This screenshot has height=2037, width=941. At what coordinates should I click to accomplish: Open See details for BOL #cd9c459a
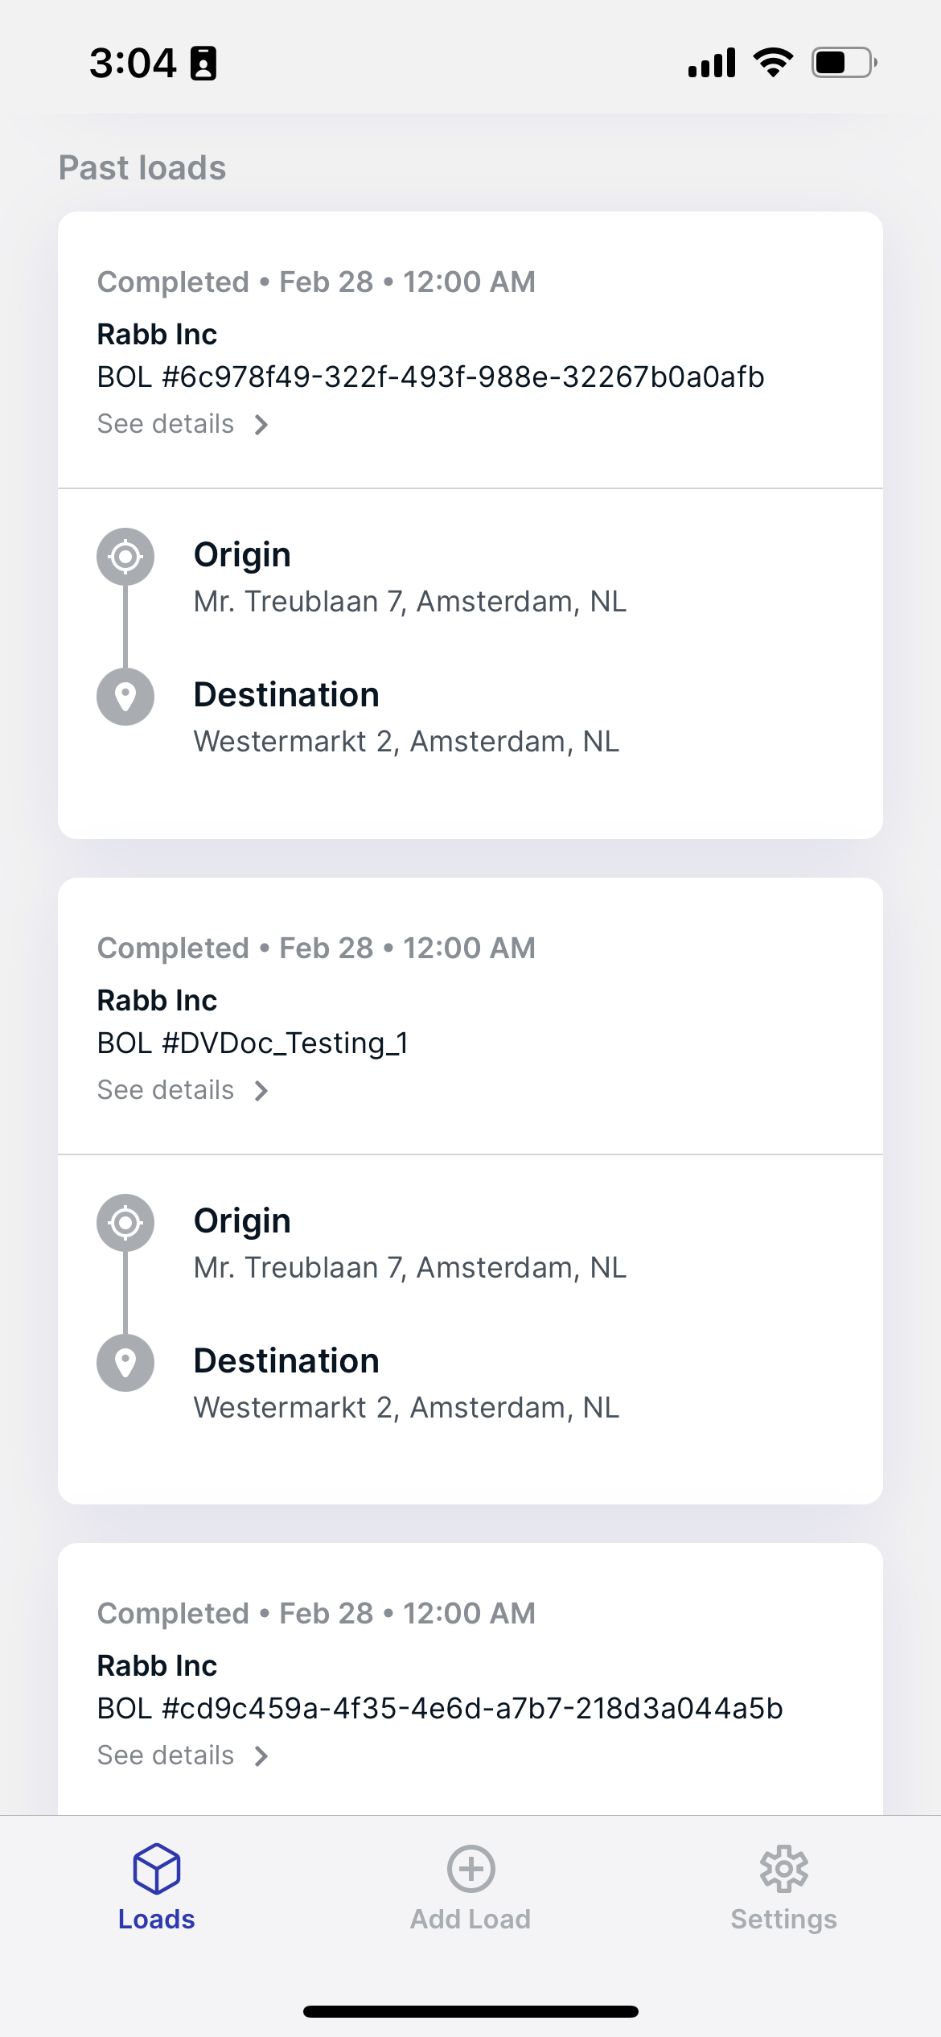point(166,1755)
